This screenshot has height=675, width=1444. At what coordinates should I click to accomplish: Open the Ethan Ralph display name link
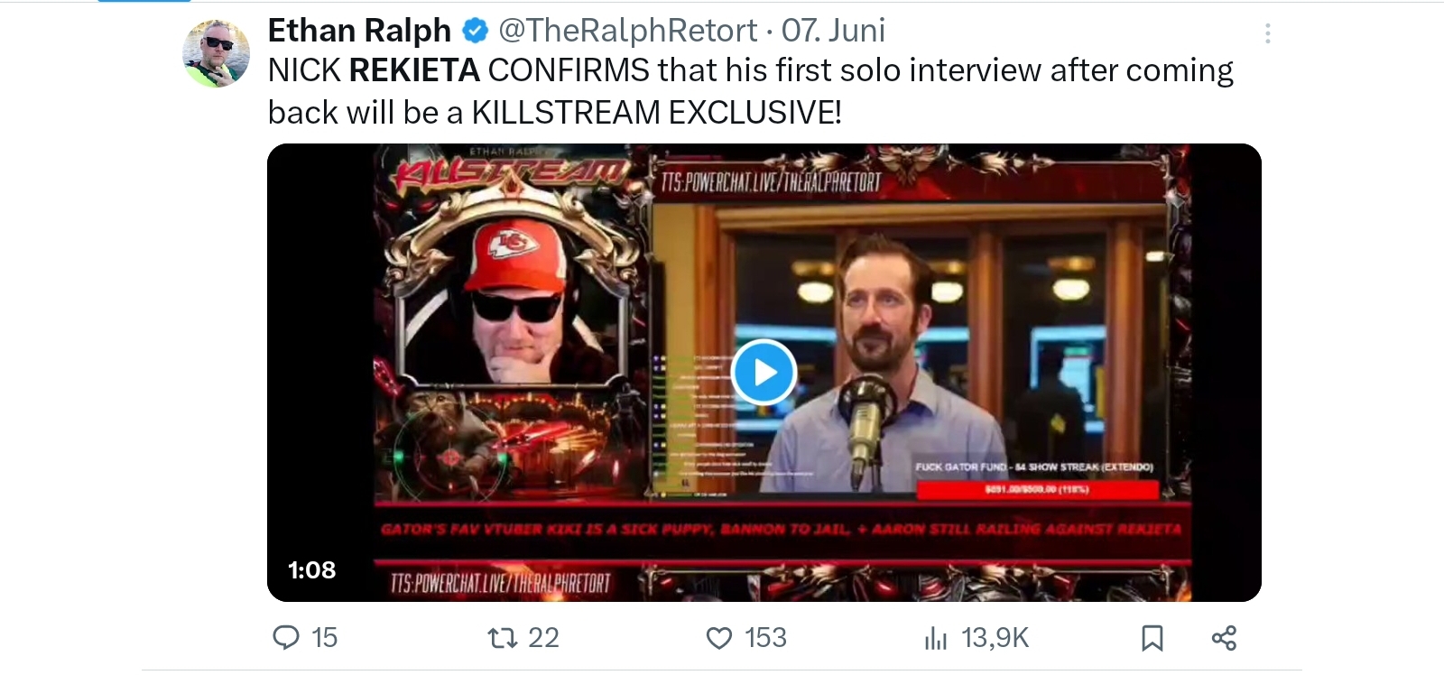[359, 31]
